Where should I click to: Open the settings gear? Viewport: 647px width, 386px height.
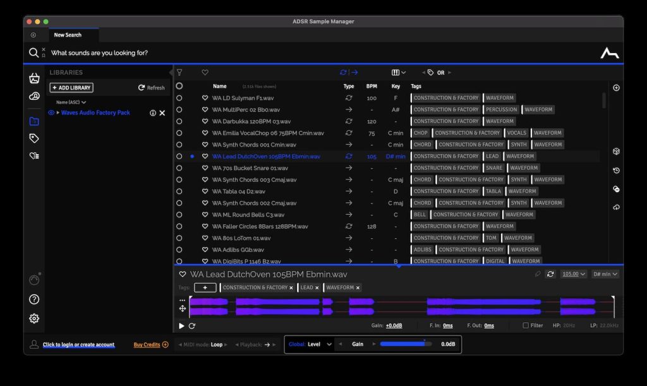(34, 318)
